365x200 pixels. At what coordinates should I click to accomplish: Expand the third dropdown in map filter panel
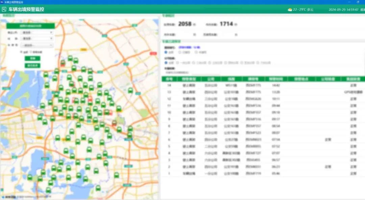coord(36,45)
